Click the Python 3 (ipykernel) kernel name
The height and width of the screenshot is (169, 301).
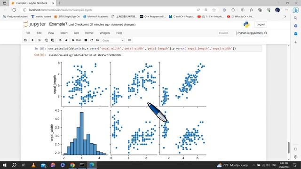pyautogui.click(x=250, y=33)
